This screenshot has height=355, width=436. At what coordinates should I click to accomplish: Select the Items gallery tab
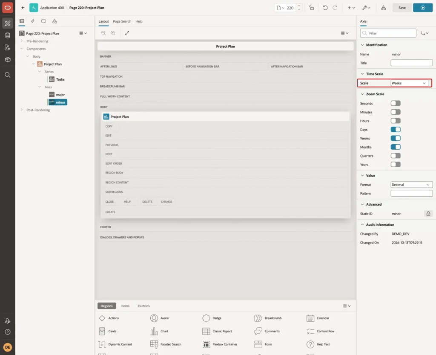tap(126, 306)
